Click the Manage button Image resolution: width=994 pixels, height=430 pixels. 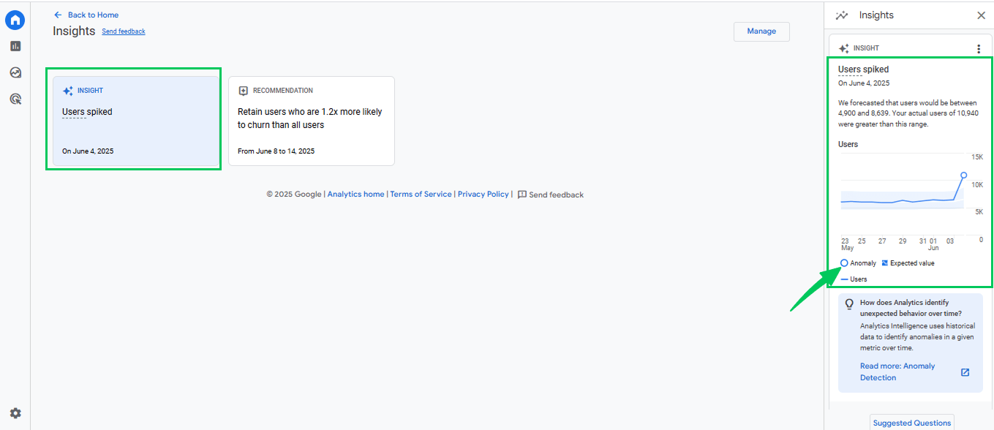(761, 31)
